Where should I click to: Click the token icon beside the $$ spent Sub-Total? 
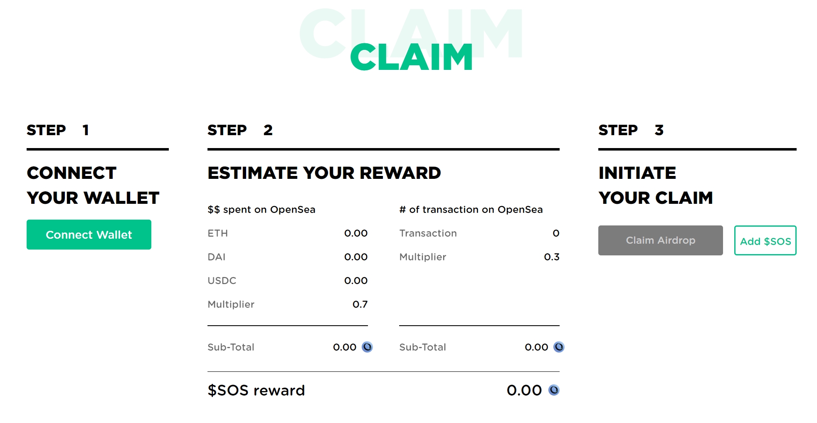click(367, 347)
